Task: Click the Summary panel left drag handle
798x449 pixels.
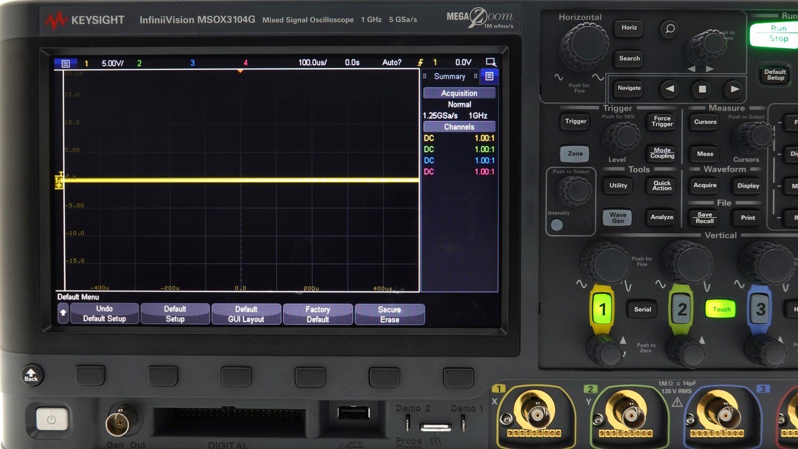Action: [x=425, y=76]
